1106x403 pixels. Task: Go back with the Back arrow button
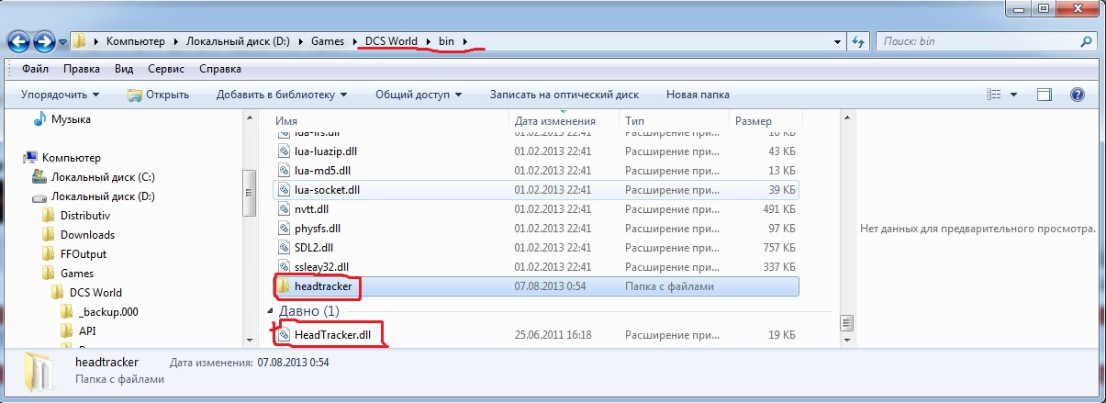(17, 42)
